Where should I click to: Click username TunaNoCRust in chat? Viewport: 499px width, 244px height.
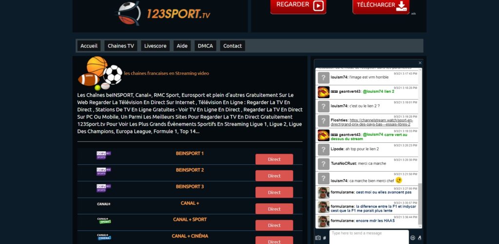(x=344, y=163)
